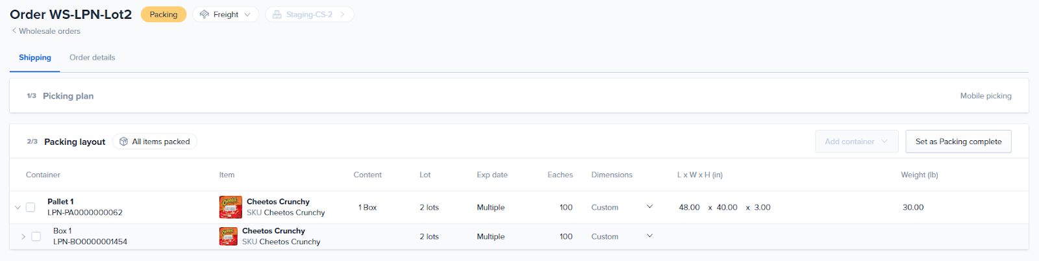The image size is (1039, 261).
Task: Open the Freight shipping type dropdown
Action: click(x=226, y=14)
